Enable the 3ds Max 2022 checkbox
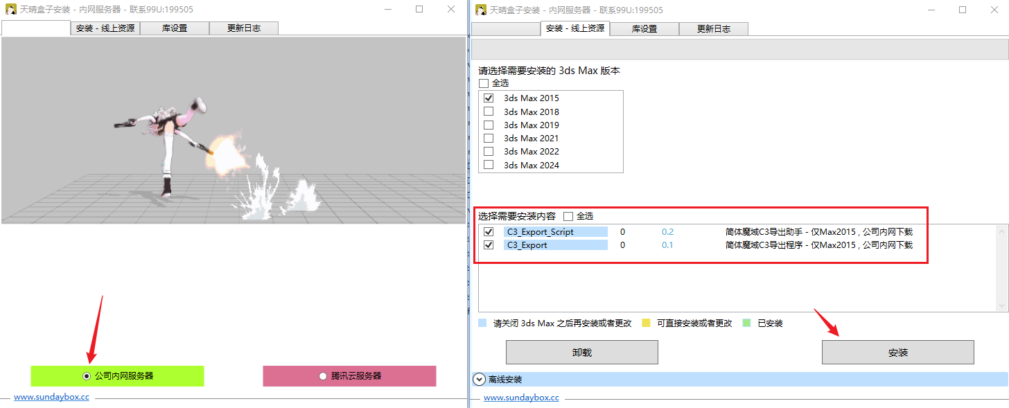Image resolution: width=1009 pixels, height=408 pixels. (489, 152)
